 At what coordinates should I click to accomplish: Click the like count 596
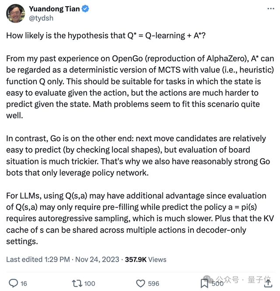click(154, 284)
